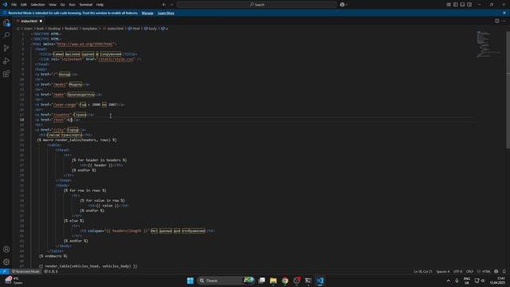
Task: Go forward with the navigation arrow
Action: click(172, 5)
